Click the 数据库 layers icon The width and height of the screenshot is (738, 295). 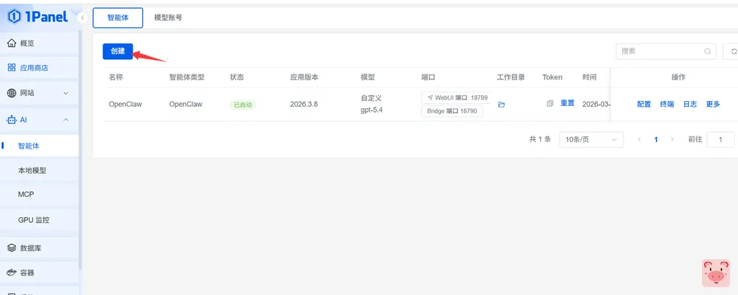tap(12, 248)
